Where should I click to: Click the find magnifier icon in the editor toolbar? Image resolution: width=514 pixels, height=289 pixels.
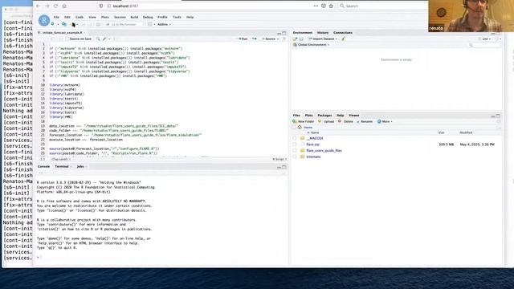(98, 39)
